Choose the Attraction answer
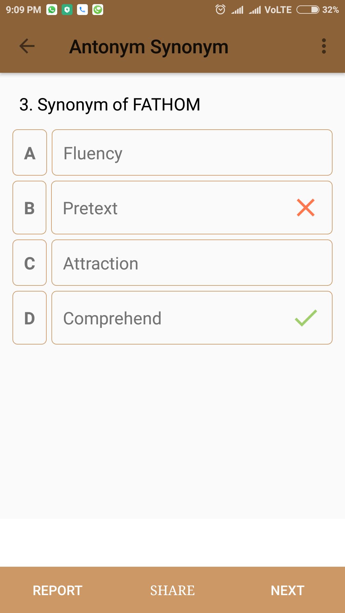 [101, 263]
